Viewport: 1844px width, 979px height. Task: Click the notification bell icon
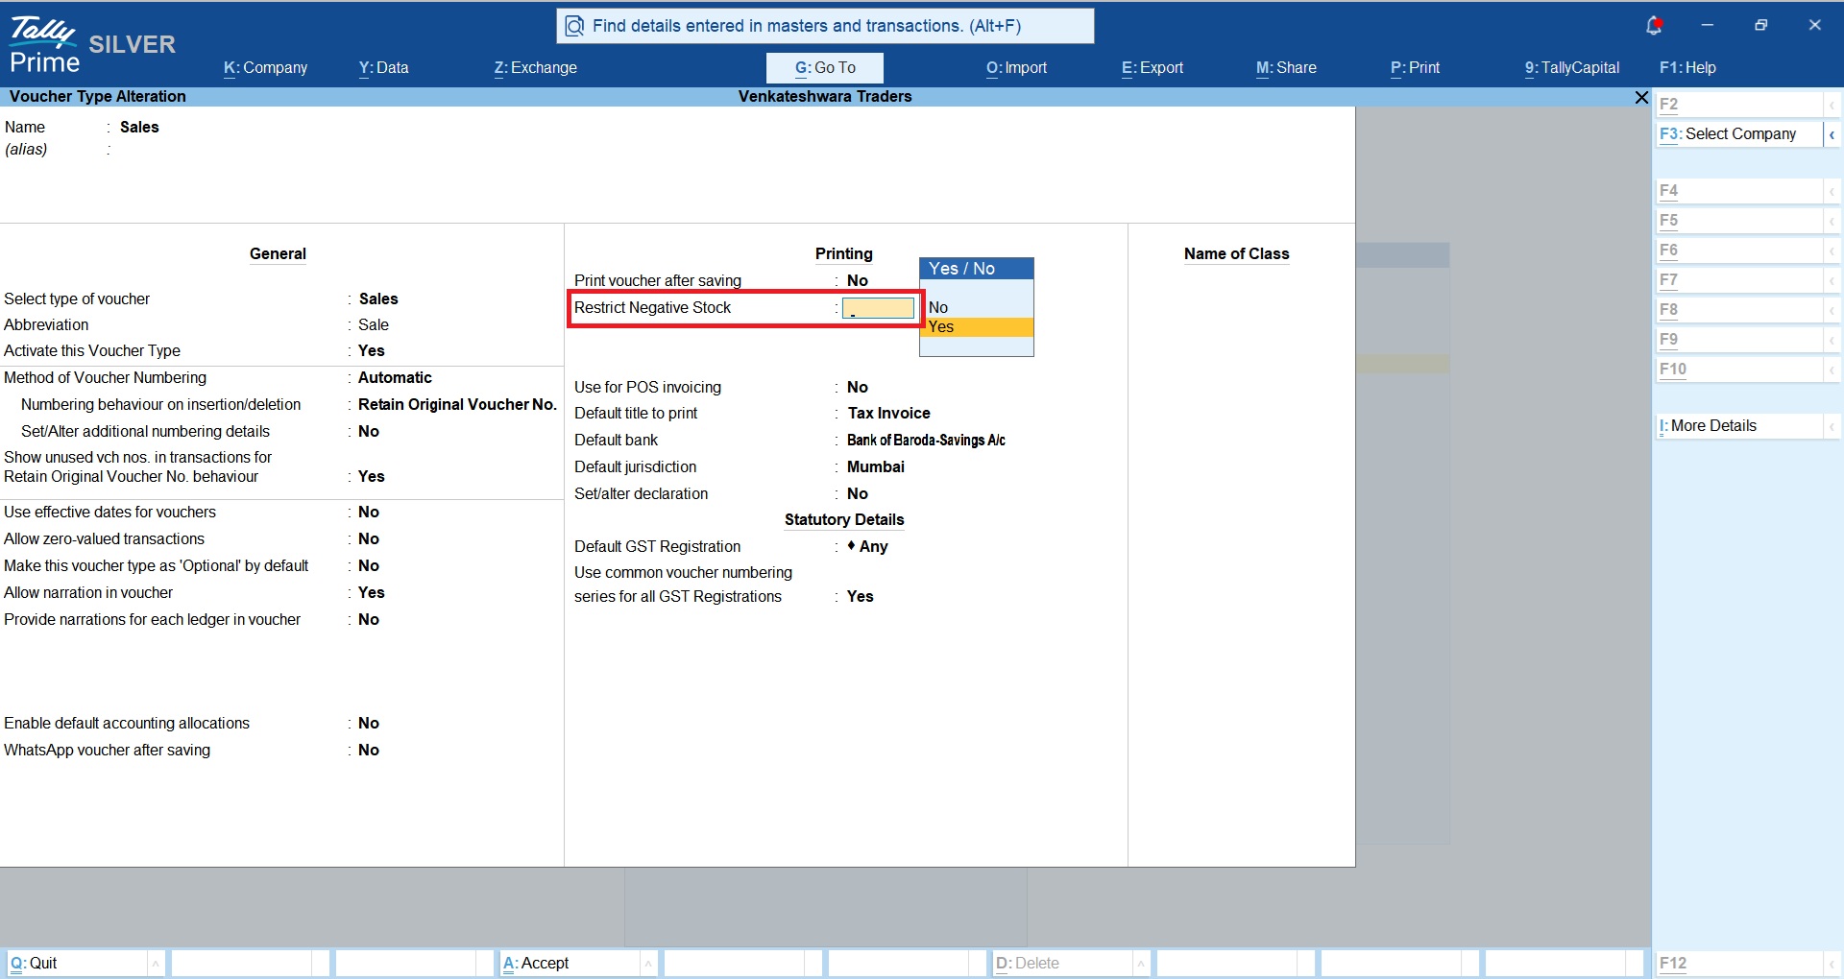(x=1654, y=26)
